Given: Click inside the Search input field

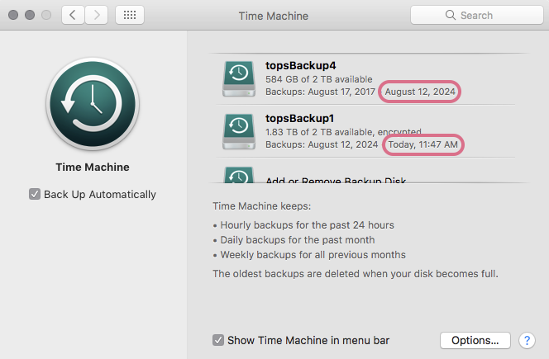Looking at the screenshot, I should click(477, 15).
